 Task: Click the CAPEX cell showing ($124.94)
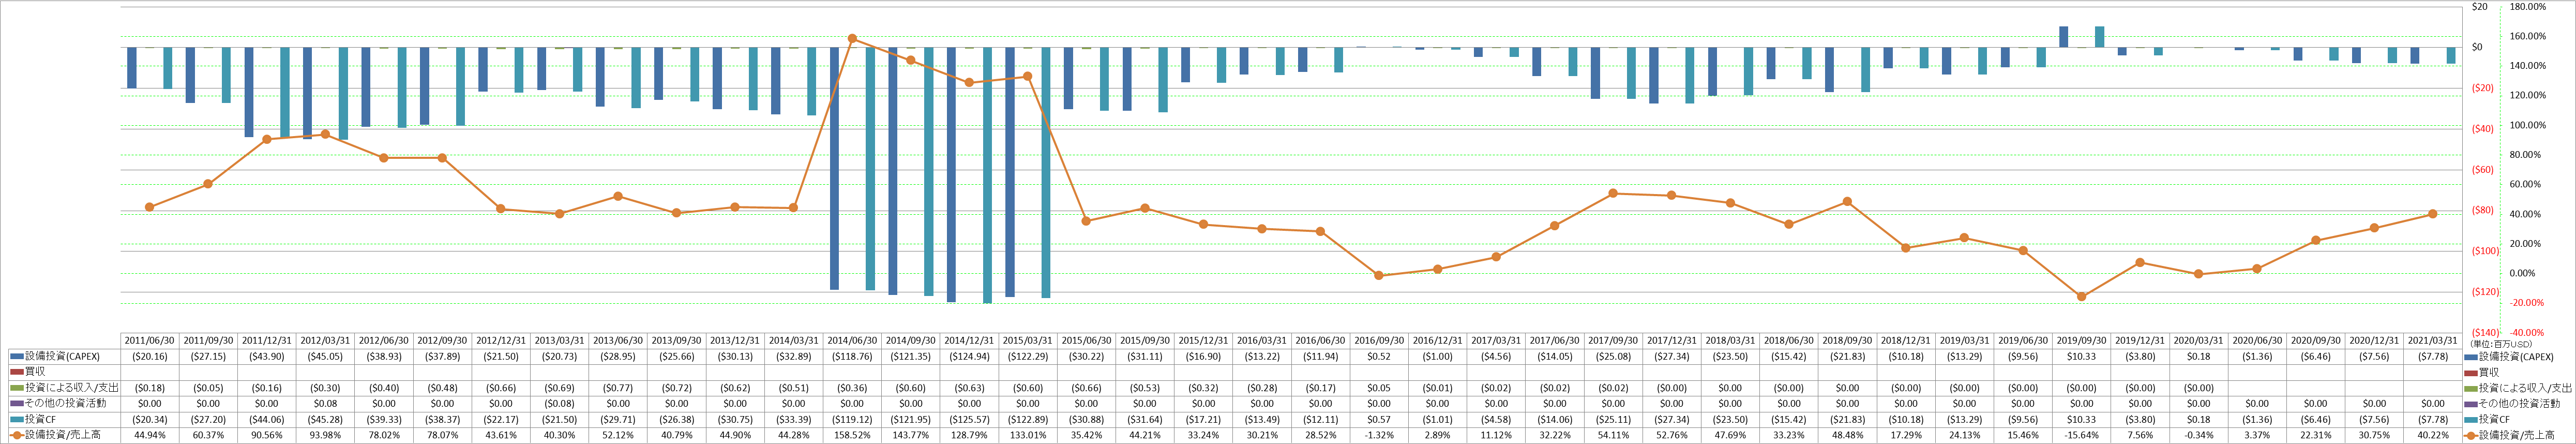point(969,356)
